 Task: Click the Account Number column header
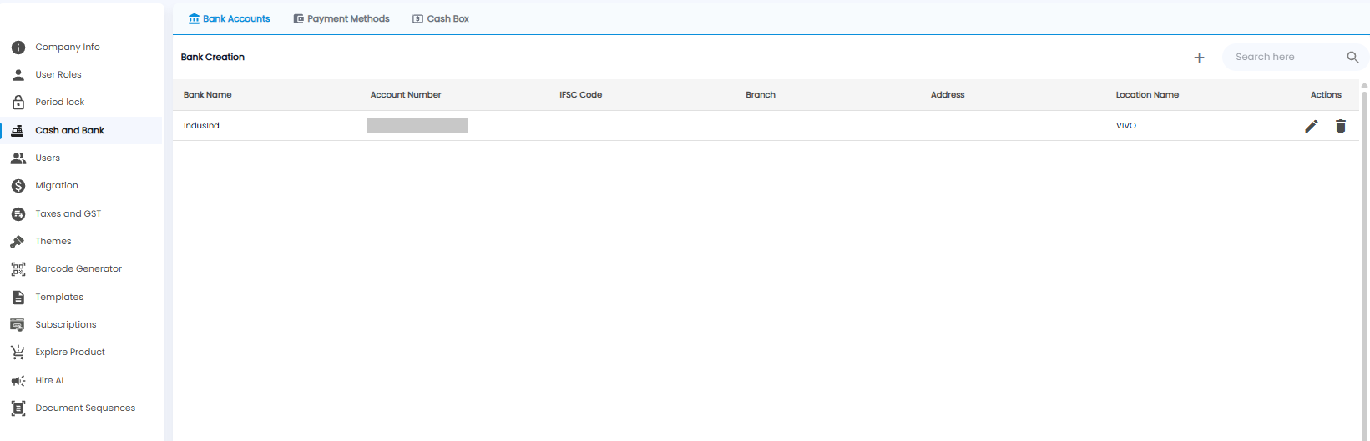point(406,95)
